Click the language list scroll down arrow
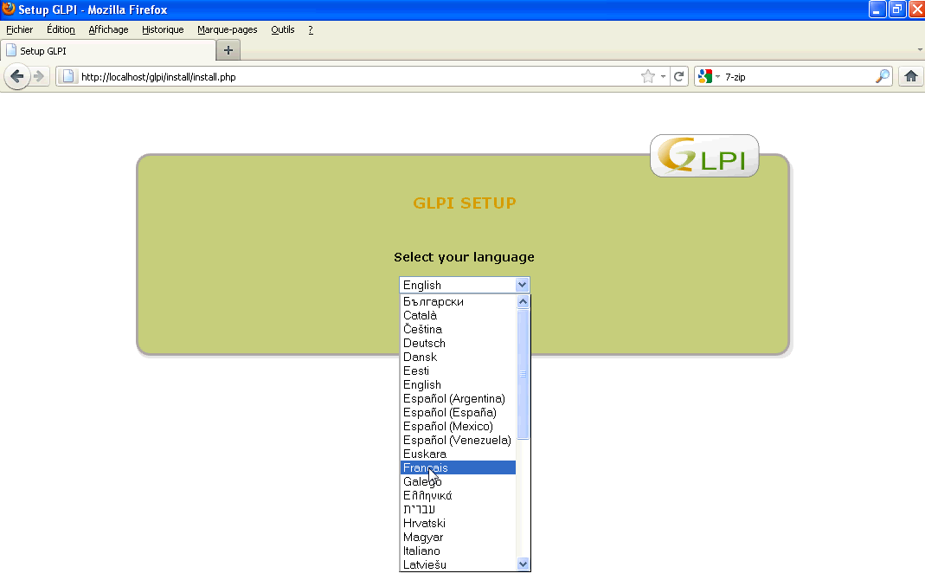The image size is (925, 580). pyautogui.click(x=523, y=564)
